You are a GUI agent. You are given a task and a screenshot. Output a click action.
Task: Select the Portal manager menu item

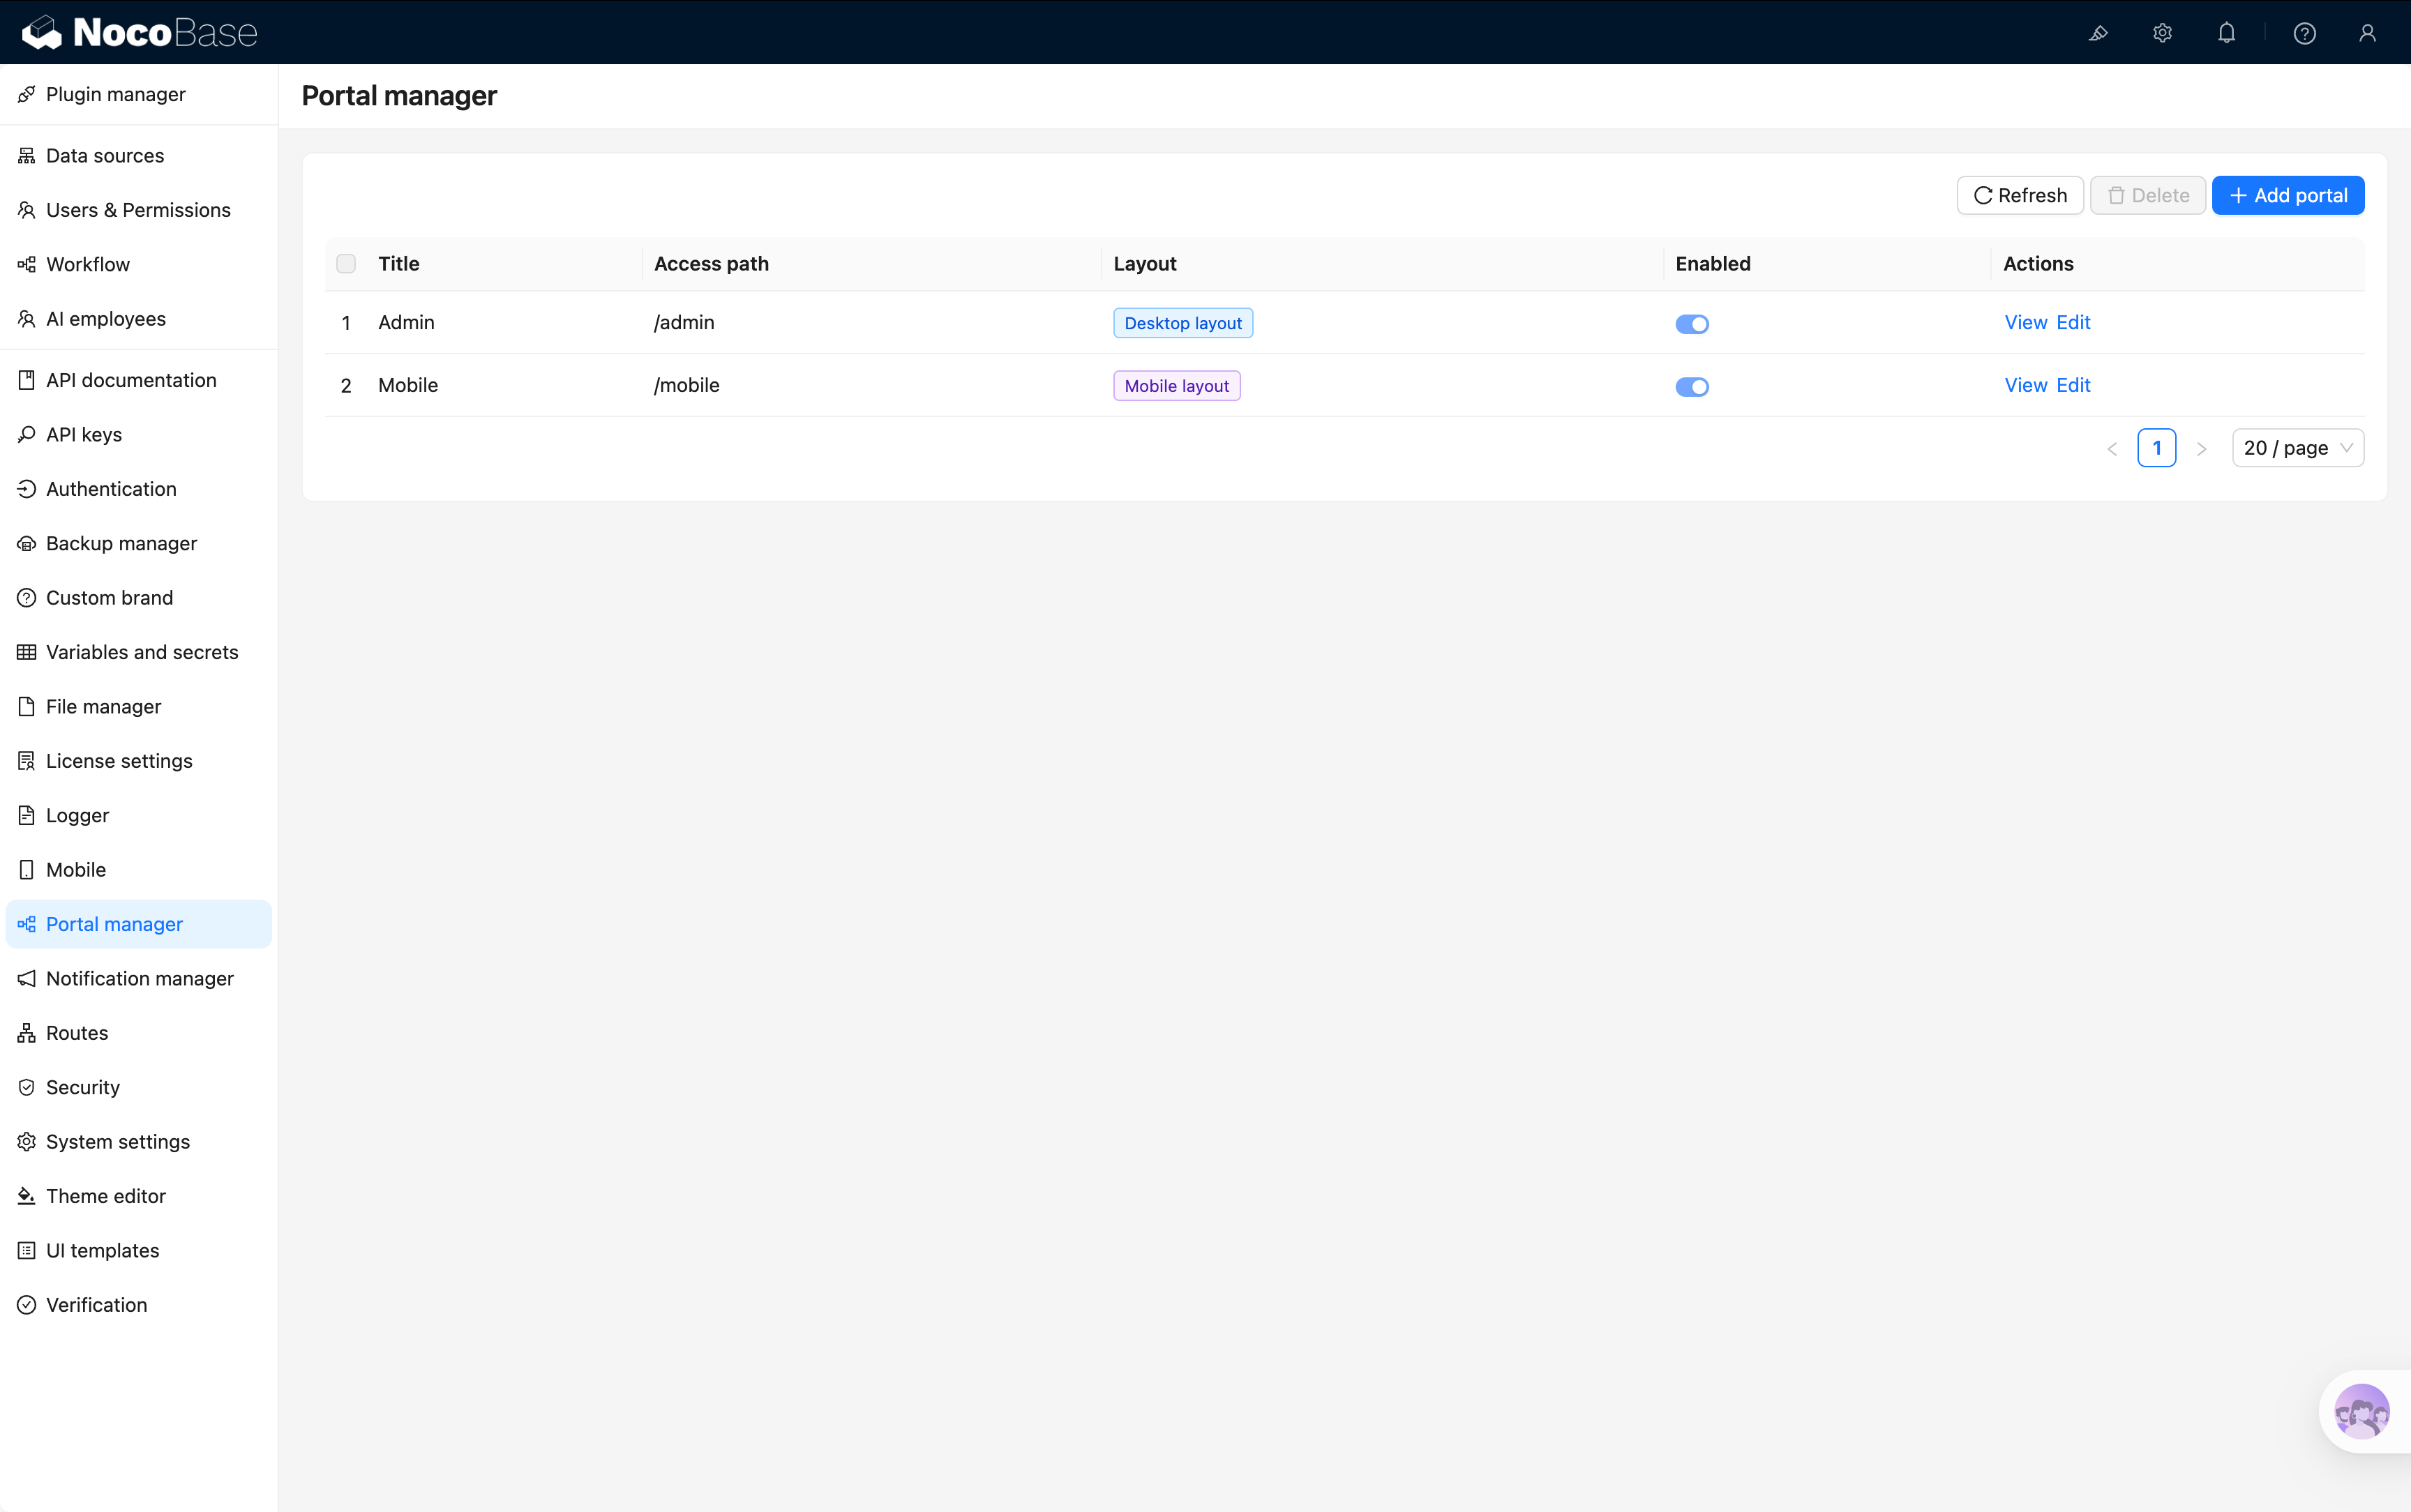click(139, 924)
